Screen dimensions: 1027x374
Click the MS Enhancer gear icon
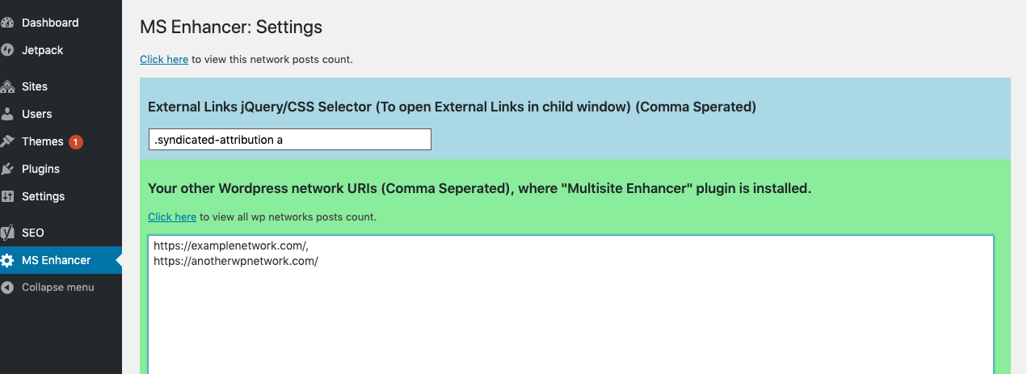point(7,260)
